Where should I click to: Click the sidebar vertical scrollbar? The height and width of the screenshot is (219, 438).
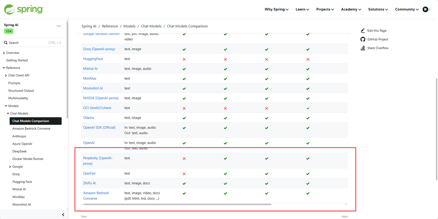(x=67, y=70)
